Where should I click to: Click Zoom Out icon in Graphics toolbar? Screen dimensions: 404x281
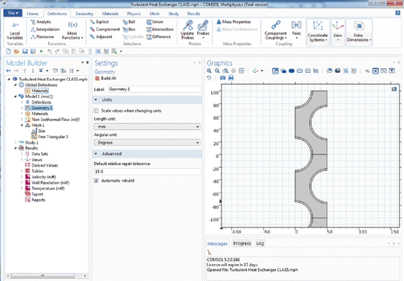pos(217,71)
